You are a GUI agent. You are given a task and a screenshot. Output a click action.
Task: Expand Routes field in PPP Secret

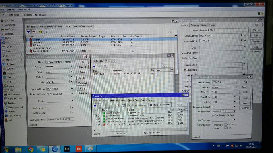point(72,100)
